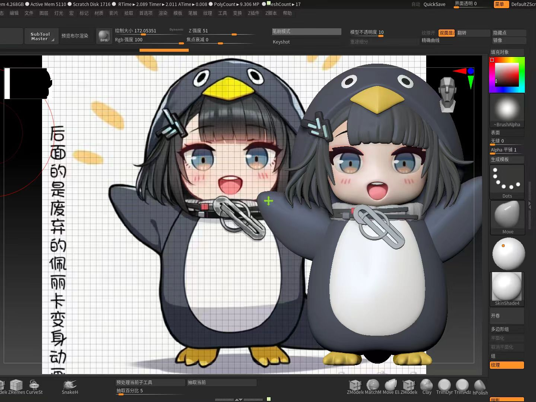
Task: Toggle the Dynamic brush size option
Action: pyautogui.click(x=176, y=29)
